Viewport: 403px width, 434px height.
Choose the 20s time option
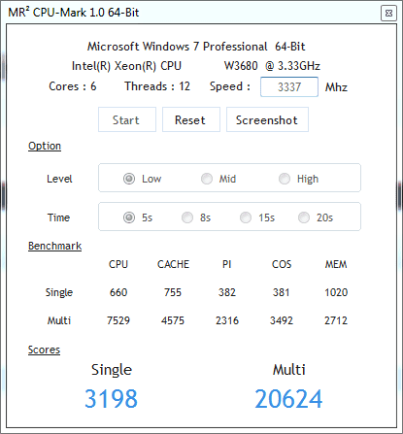point(304,217)
